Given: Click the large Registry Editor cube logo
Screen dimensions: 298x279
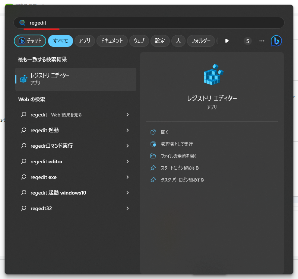Looking at the screenshot, I should tap(212, 74).
